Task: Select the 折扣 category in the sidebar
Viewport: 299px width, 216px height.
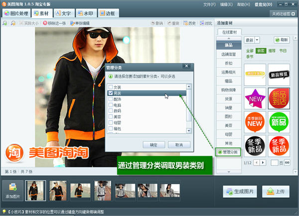Action: pos(229,63)
